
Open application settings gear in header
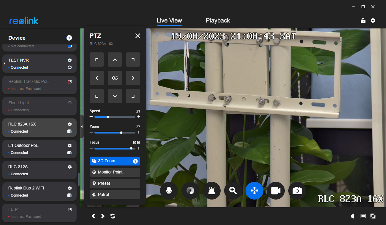[373, 20]
